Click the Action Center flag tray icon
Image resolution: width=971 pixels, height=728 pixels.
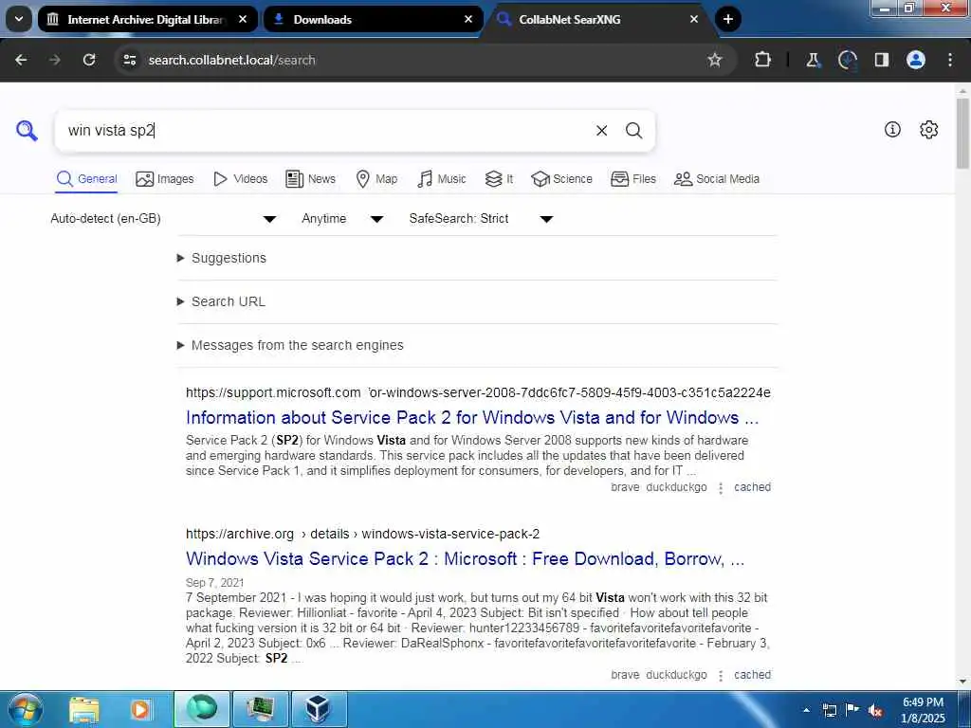click(x=852, y=710)
